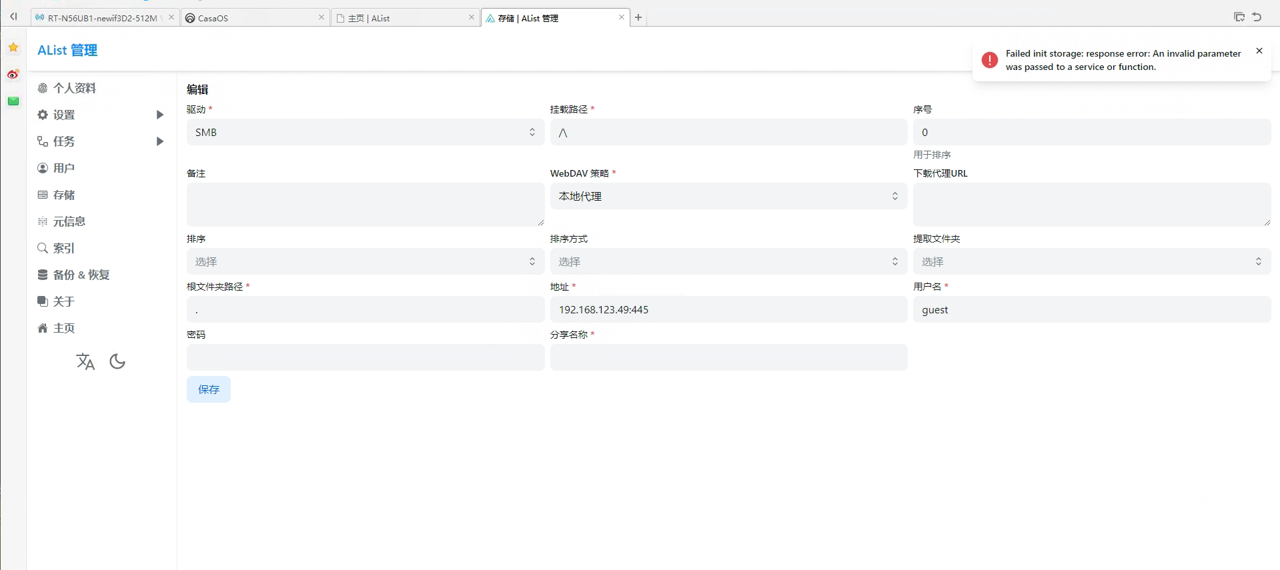The height and width of the screenshot is (570, 1280).
Task: Click the 下载代理URL textarea
Action: [x=1092, y=205]
